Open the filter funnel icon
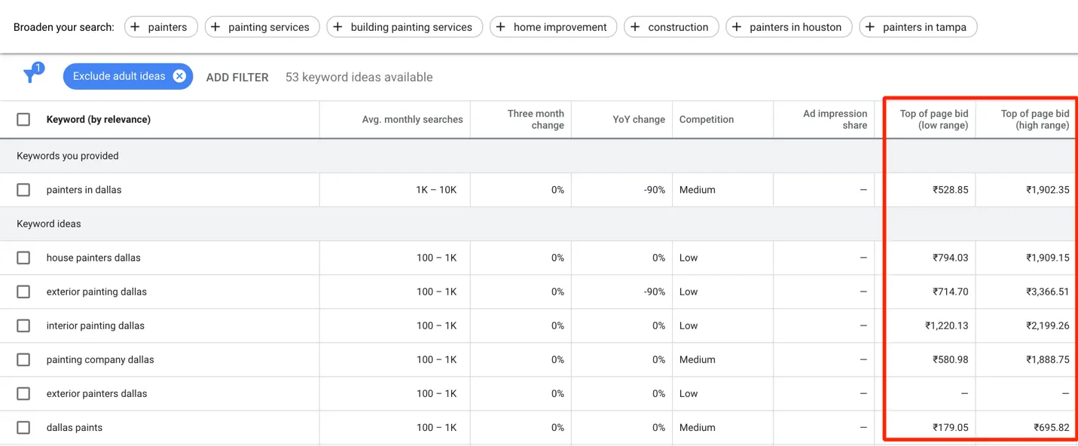The width and height of the screenshot is (1078, 446). point(31,75)
